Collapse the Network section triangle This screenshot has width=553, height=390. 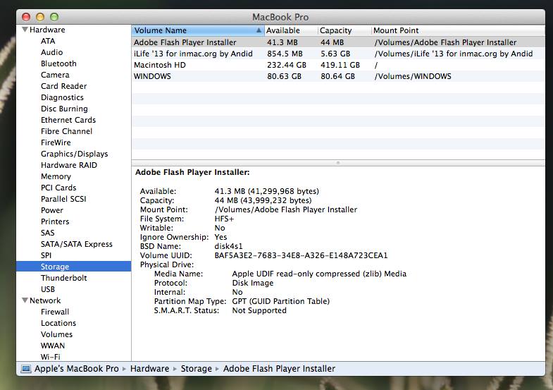point(25,300)
